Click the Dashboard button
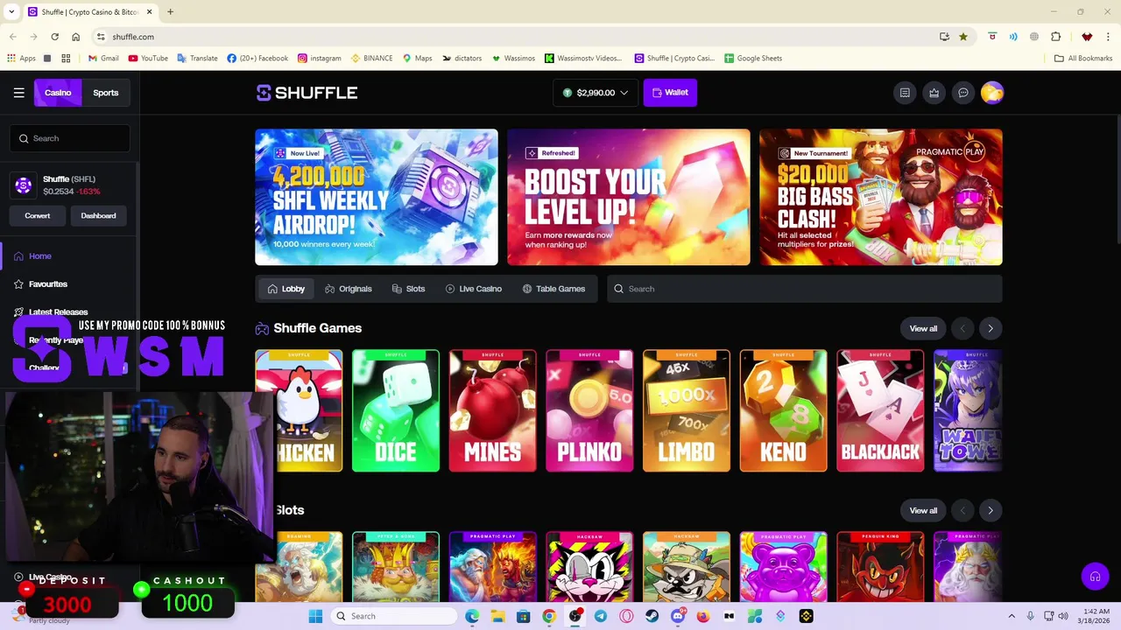Image resolution: width=1121 pixels, height=630 pixels. click(98, 215)
